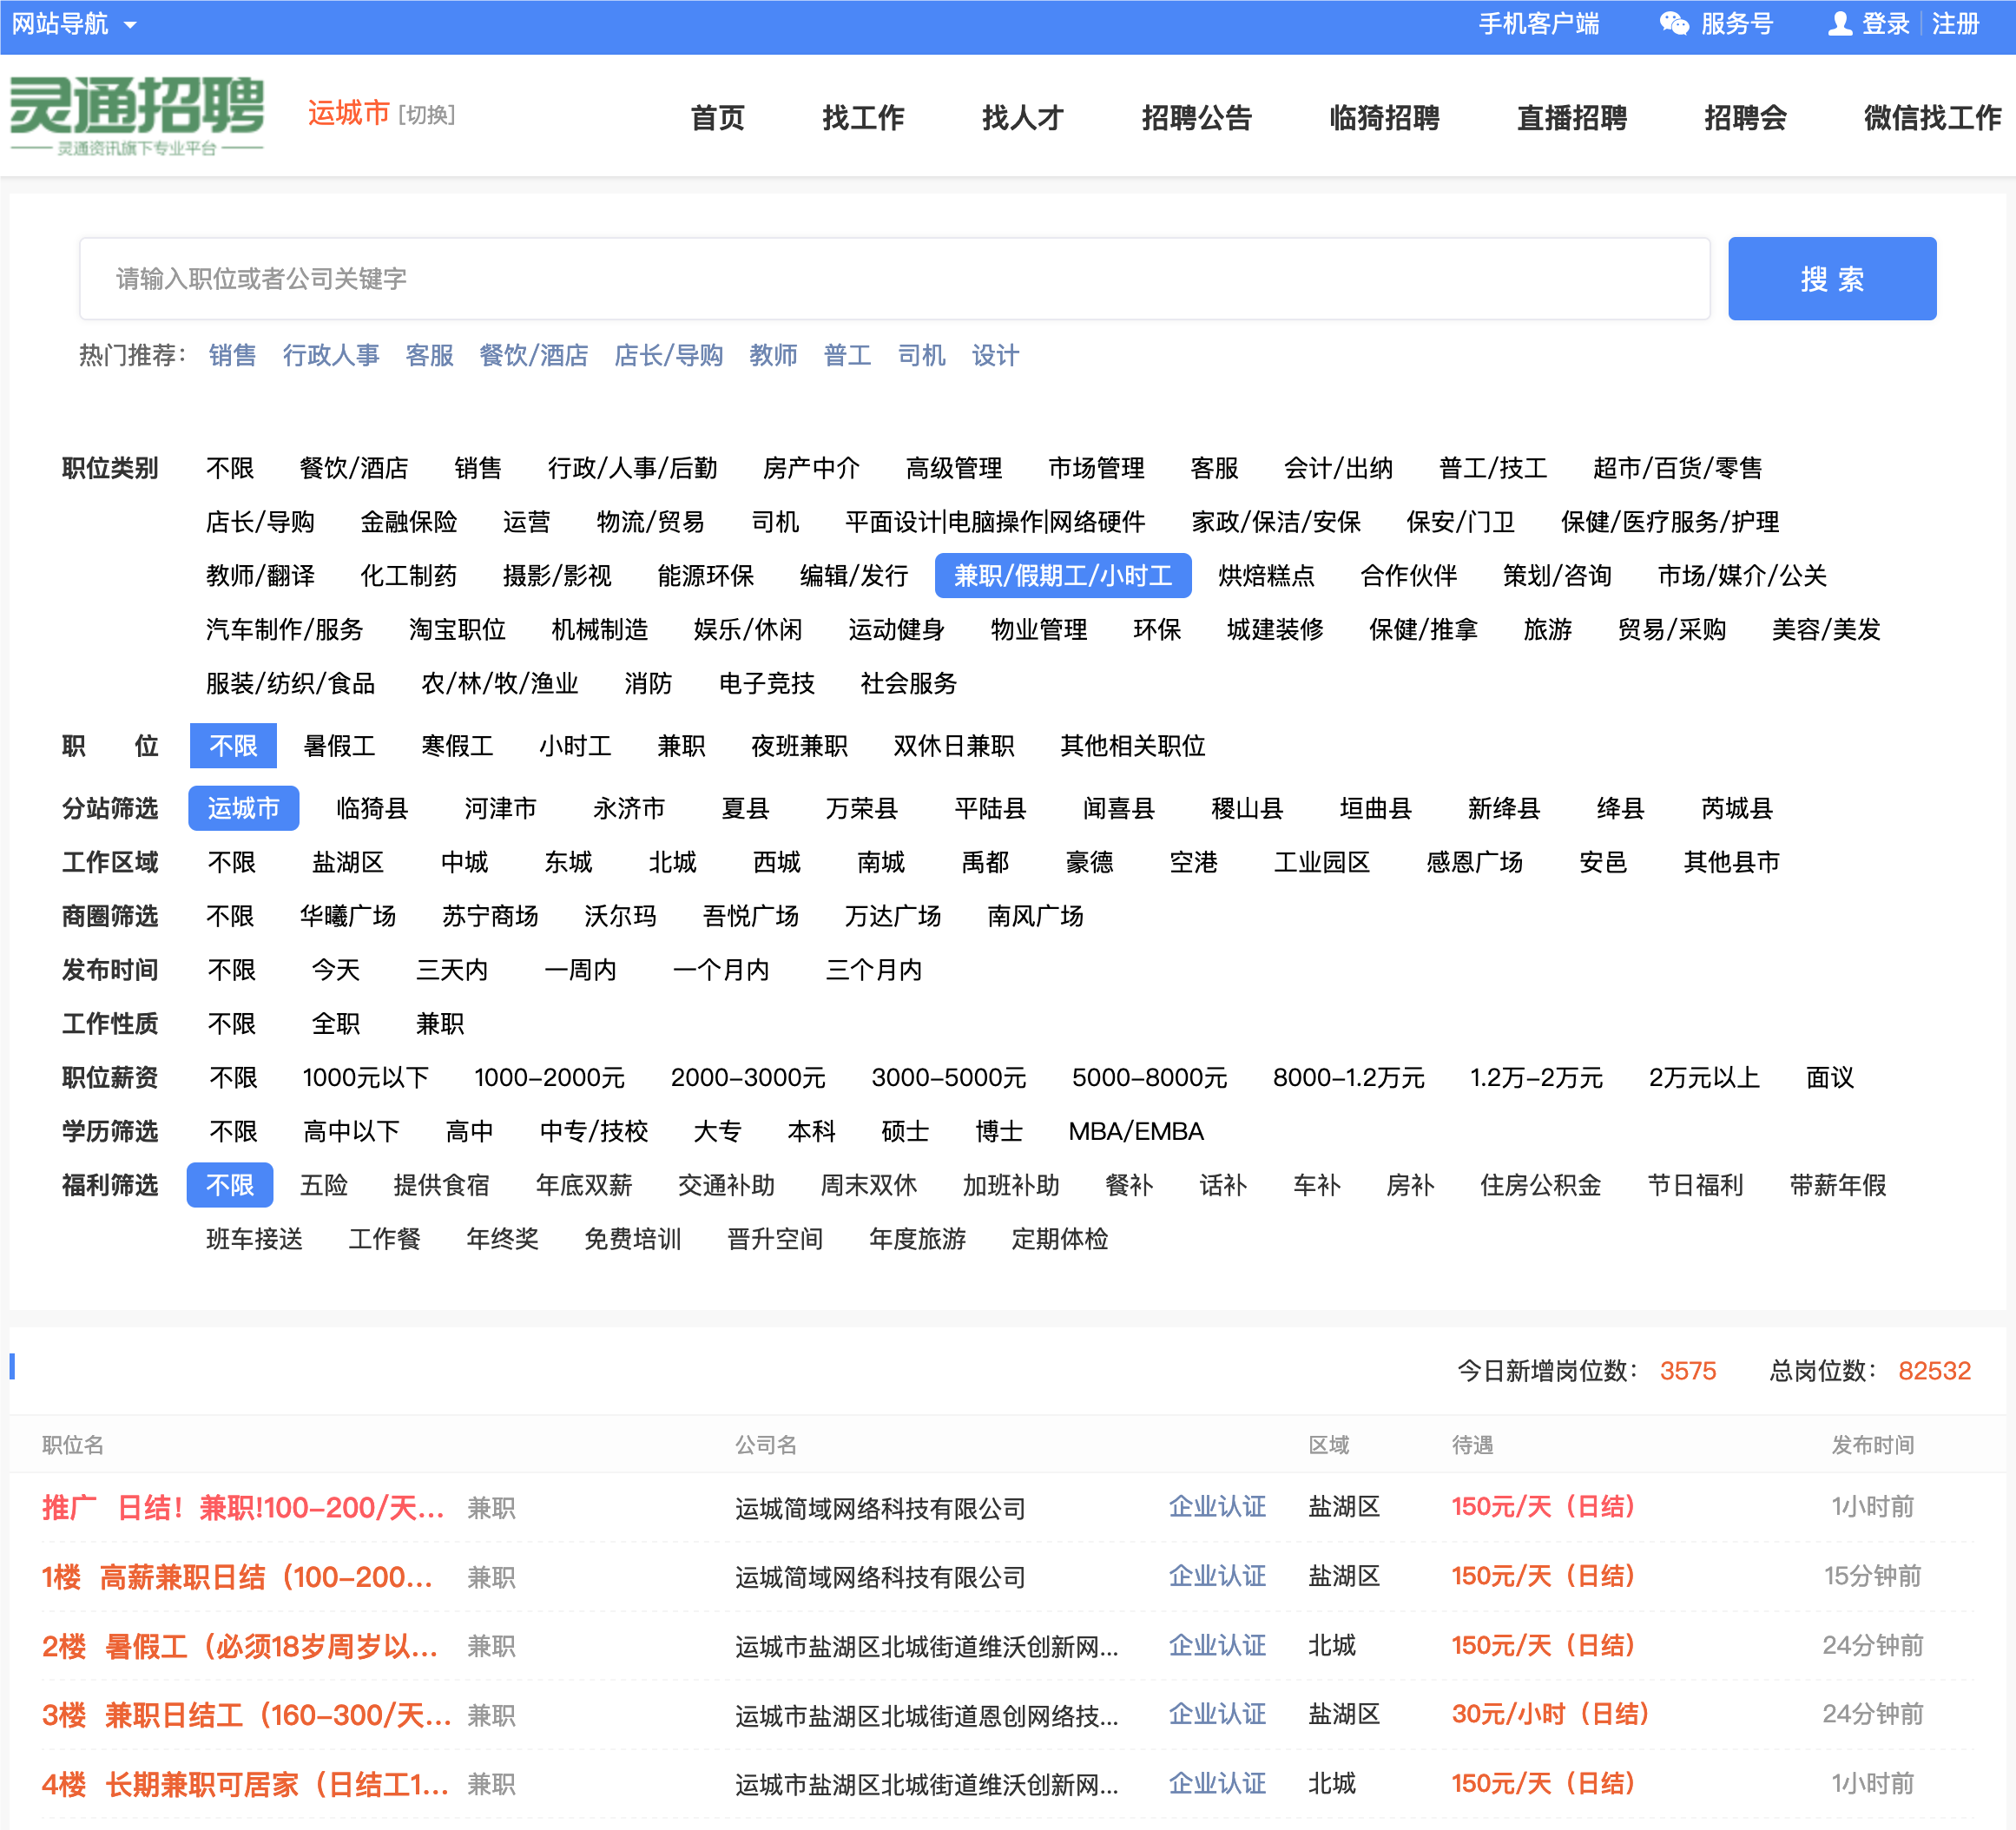Filter benefits by 班车接送

(x=254, y=1240)
